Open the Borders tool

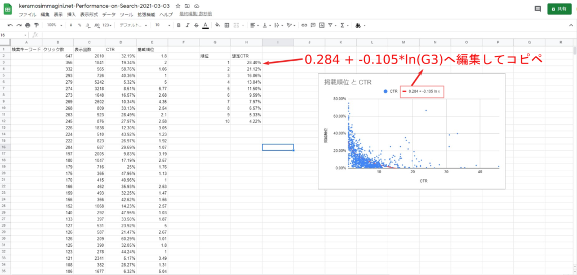[x=227, y=25]
